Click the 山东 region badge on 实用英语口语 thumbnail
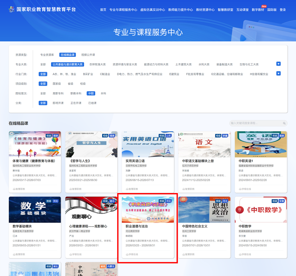This screenshot has width=296, height=276. (168, 136)
